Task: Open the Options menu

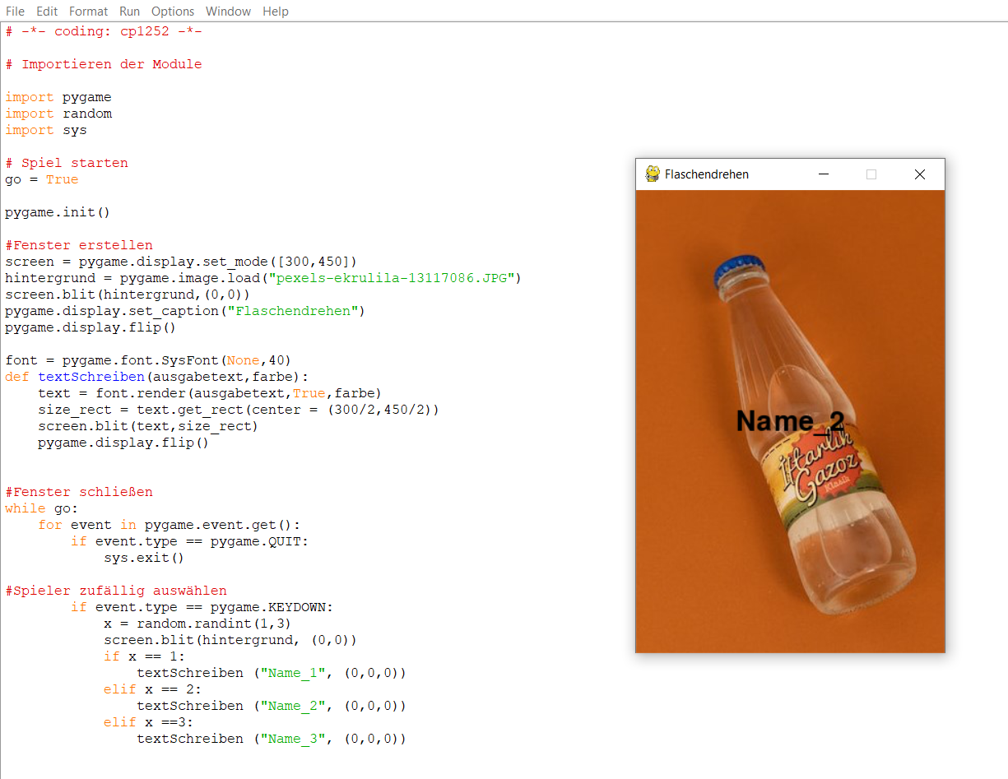Action: pos(173,12)
